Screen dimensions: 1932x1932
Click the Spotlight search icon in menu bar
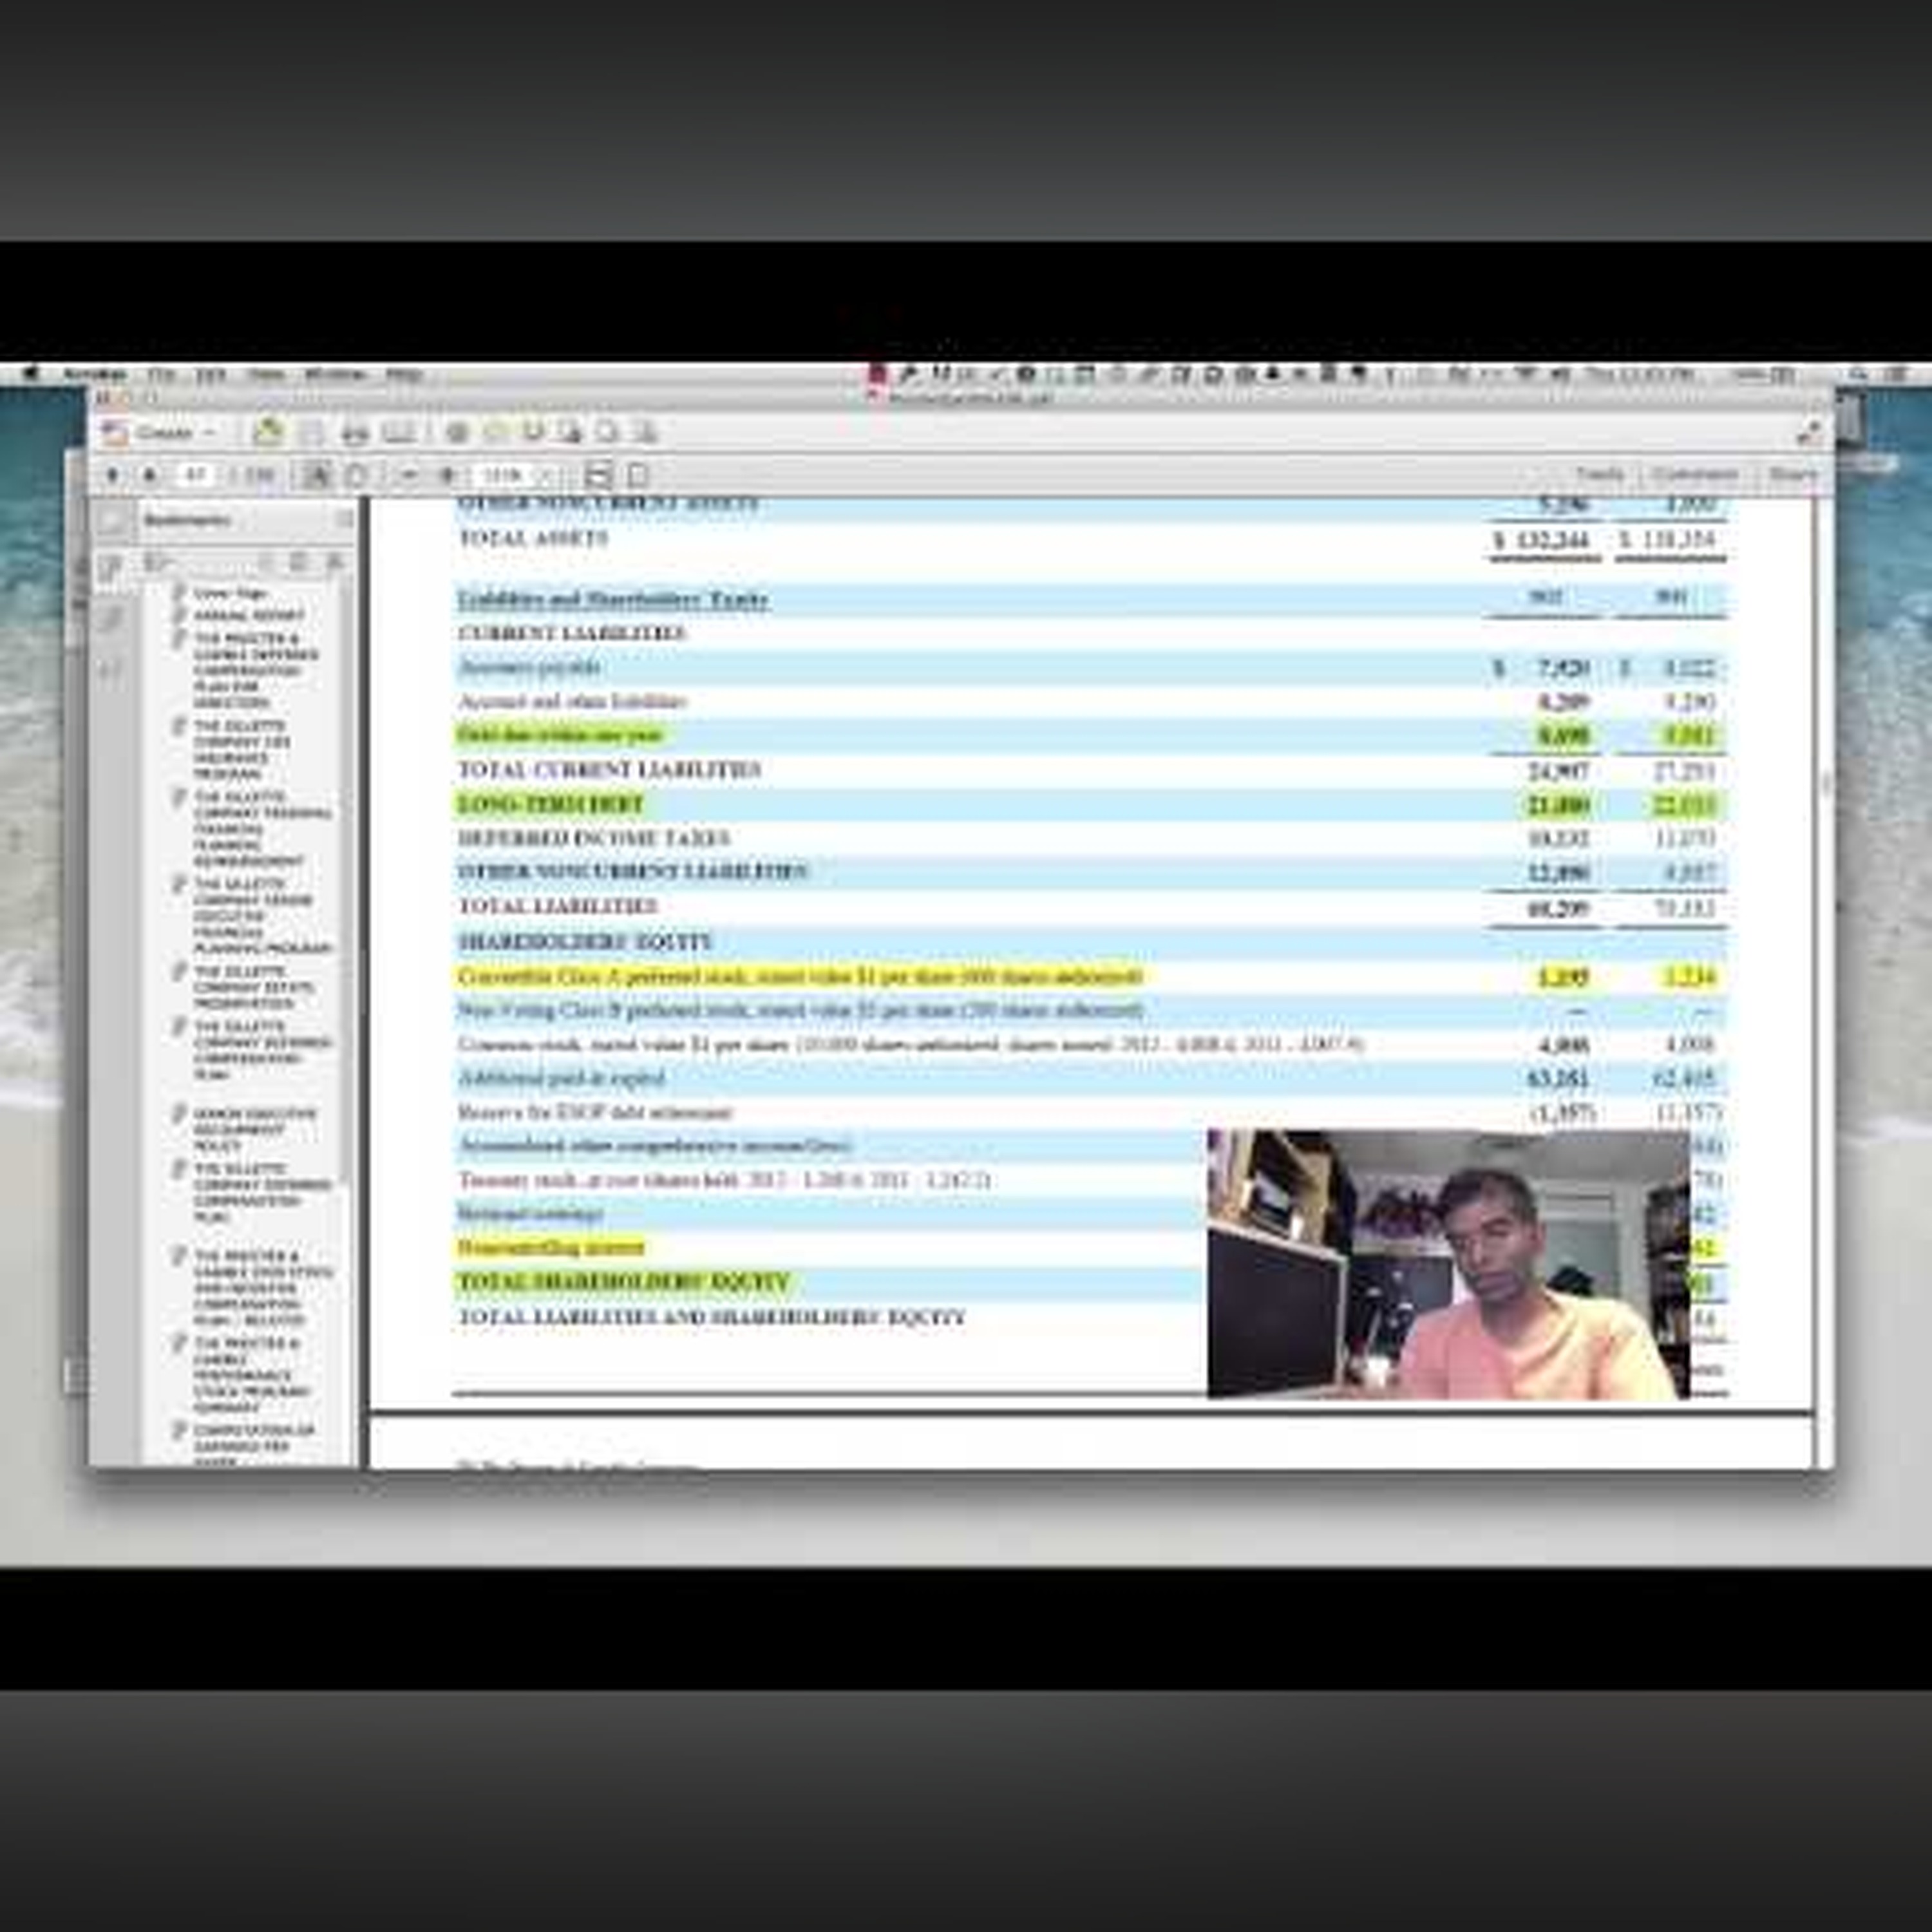[1858, 375]
